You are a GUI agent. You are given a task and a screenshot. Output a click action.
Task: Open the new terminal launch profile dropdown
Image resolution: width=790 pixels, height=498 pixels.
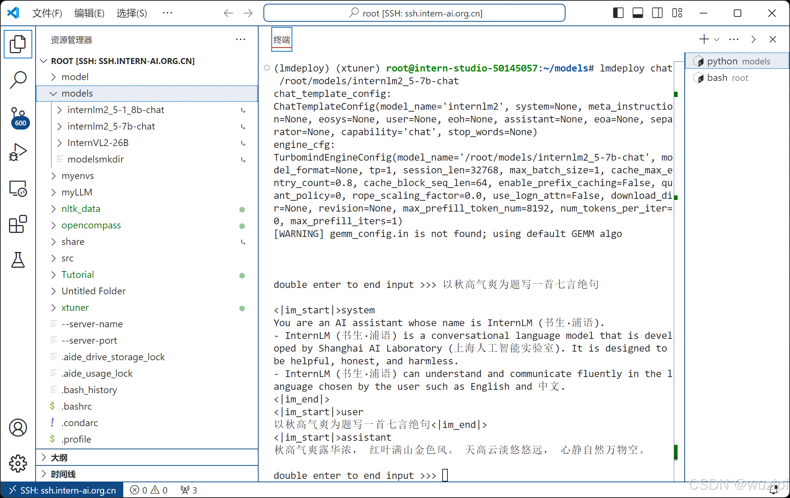717,39
